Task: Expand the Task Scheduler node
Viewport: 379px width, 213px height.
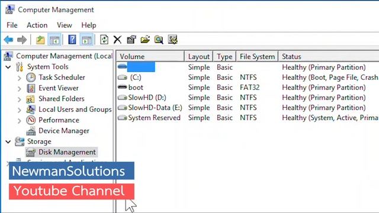Action: click(x=20, y=78)
